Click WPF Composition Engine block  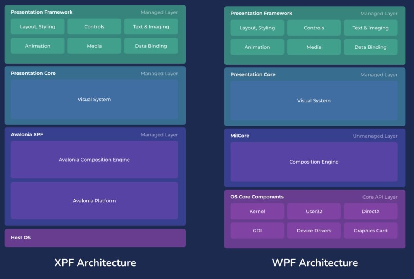pos(314,162)
